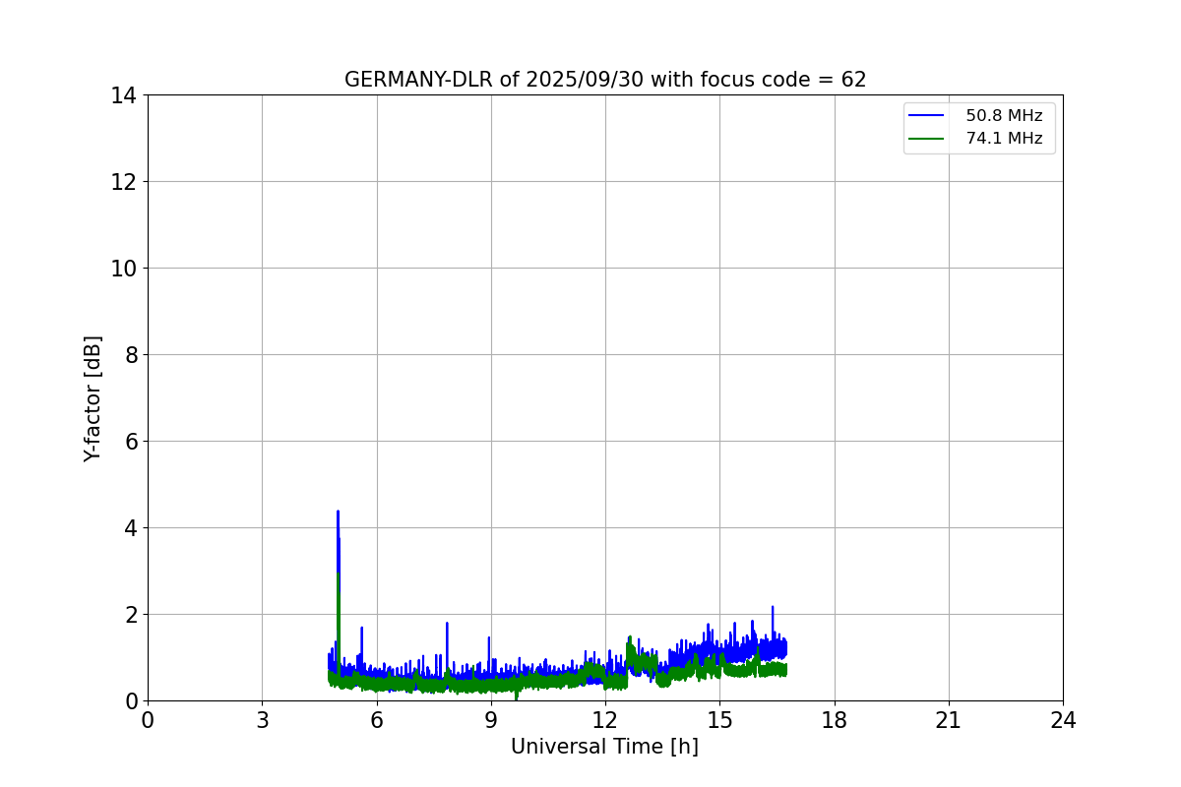Click the blue spike peak near 5 h
The width and height of the screenshot is (1181, 787).
tap(338, 512)
